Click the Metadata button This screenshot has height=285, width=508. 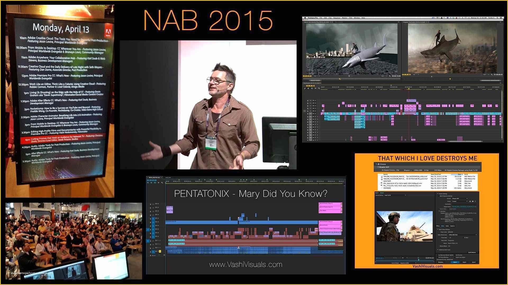coord(441,262)
